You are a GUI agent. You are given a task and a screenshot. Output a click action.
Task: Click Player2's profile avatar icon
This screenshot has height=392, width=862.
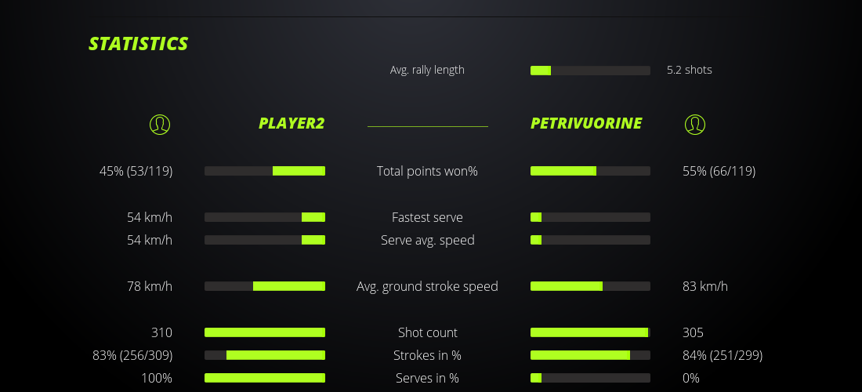pos(159,124)
